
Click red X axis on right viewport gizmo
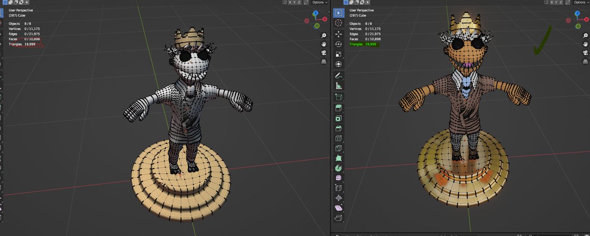tap(587, 19)
